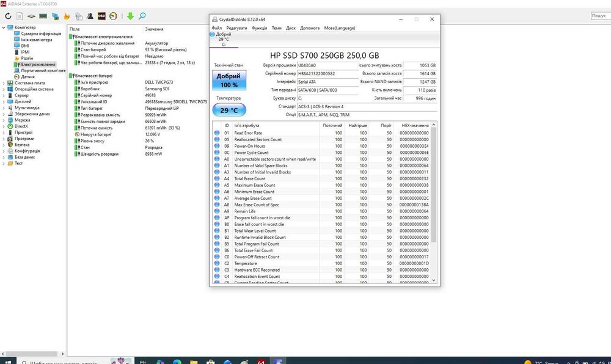Open the OSD panel icon in AIDA64 toolbar
The width and height of the screenshot is (611, 364).
click(101, 16)
